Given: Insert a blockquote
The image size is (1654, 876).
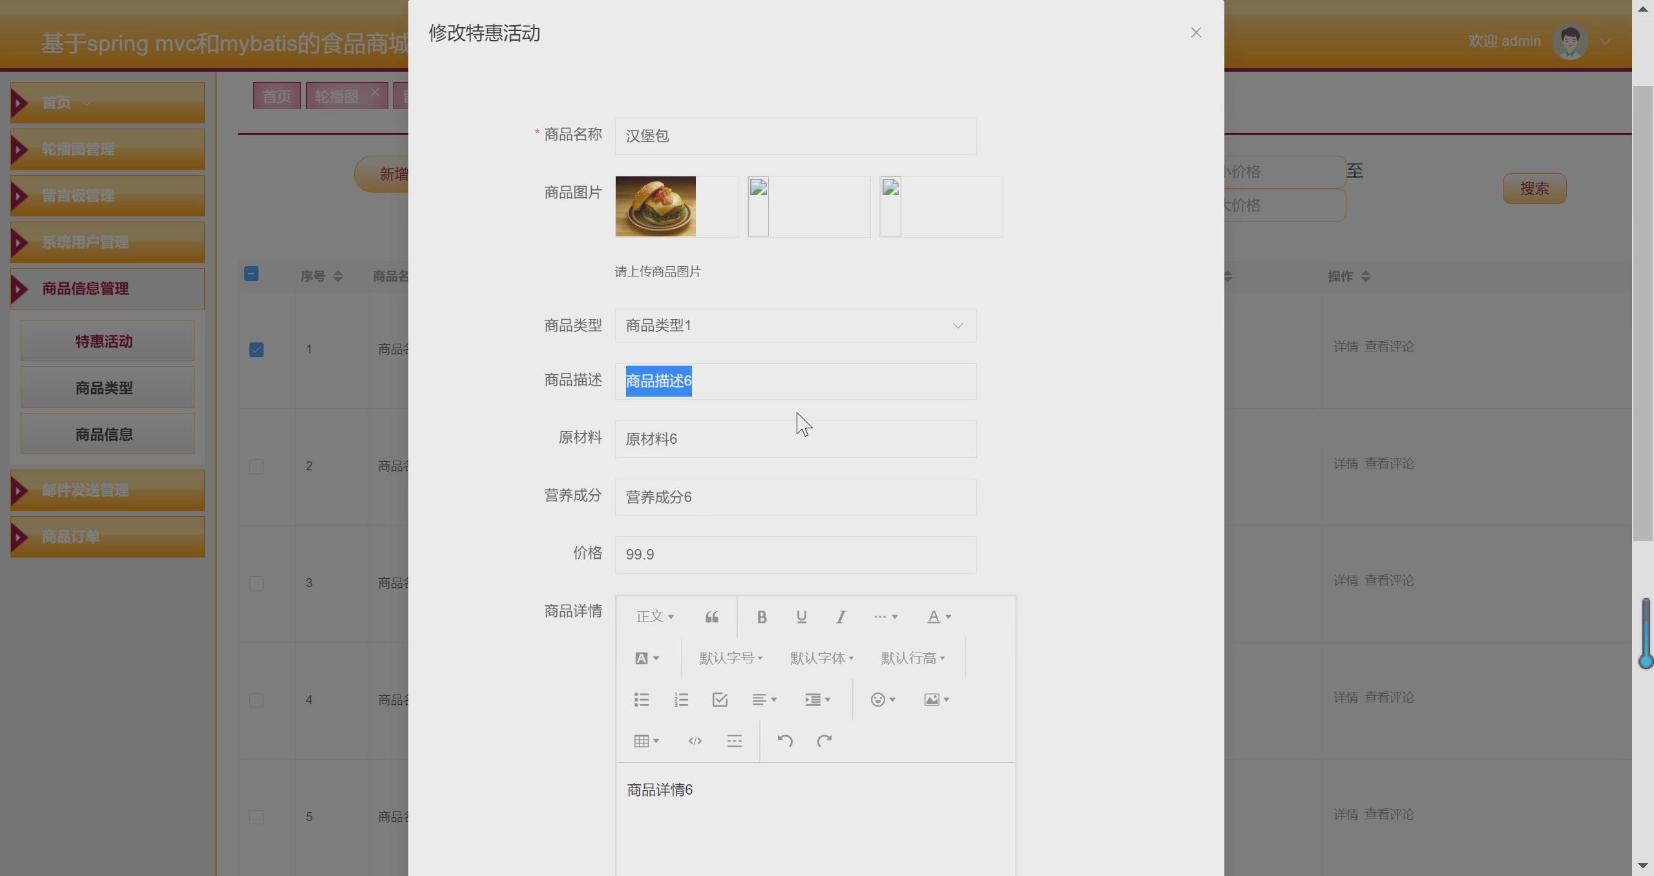Looking at the screenshot, I should 711,616.
